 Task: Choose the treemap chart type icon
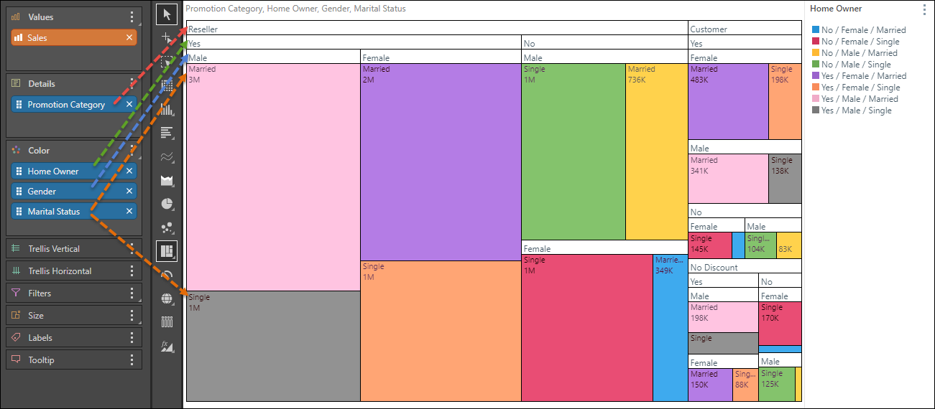167,251
